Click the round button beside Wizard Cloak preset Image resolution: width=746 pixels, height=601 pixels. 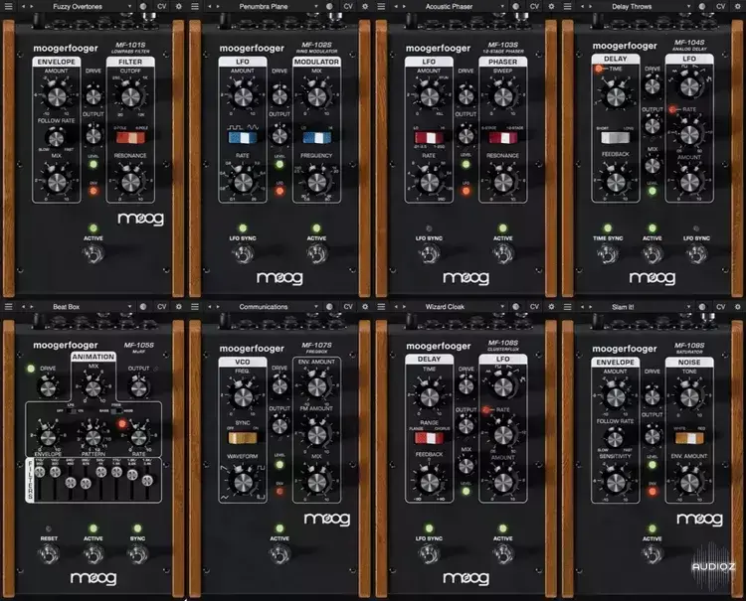(515, 307)
